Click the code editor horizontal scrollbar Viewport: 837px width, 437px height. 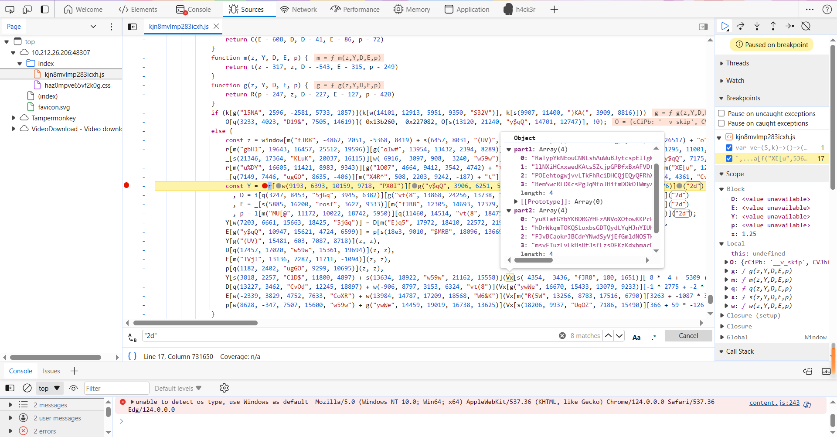196,323
